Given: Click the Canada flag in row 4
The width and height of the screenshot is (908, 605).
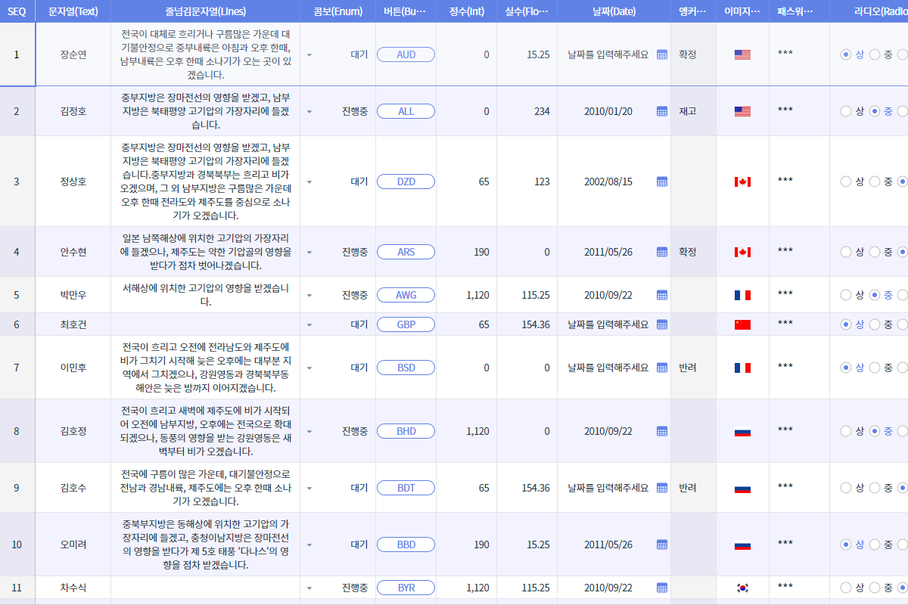Looking at the screenshot, I should point(742,252).
